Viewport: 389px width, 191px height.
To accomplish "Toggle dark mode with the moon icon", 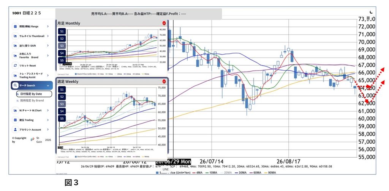I will (x=371, y=12).
